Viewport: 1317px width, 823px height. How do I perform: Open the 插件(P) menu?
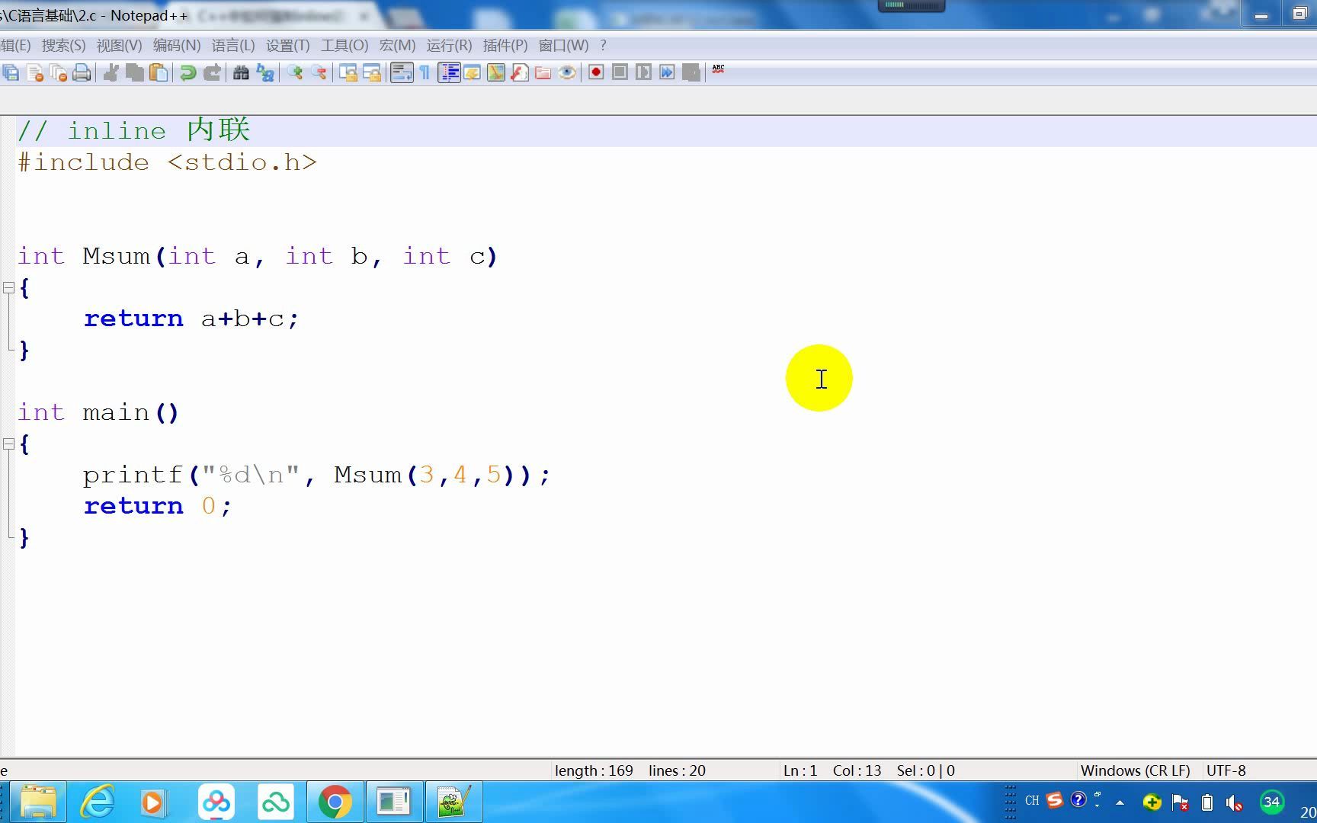(x=505, y=46)
